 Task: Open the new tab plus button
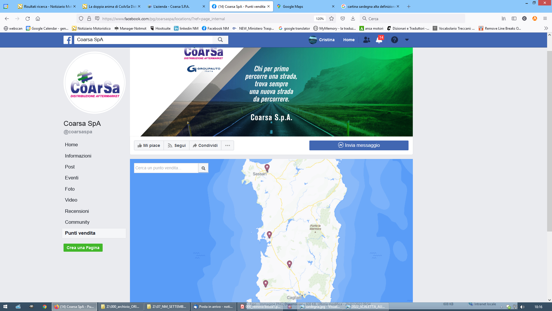coord(409,6)
